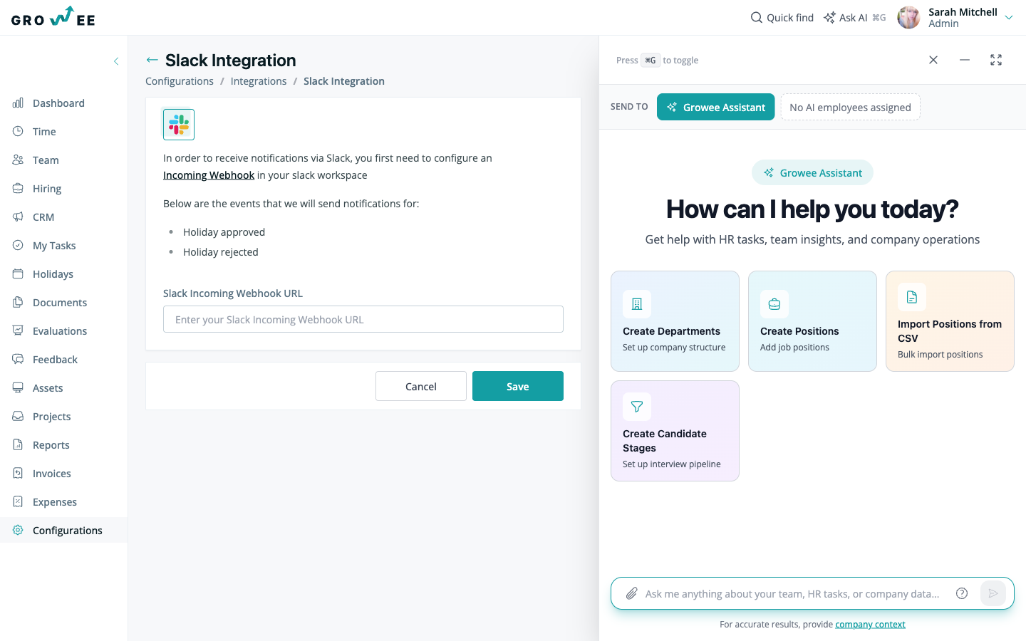Open CRM megaphone icon in sidebar
This screenshot has height=641, width=1026.
tap(18, 217)
